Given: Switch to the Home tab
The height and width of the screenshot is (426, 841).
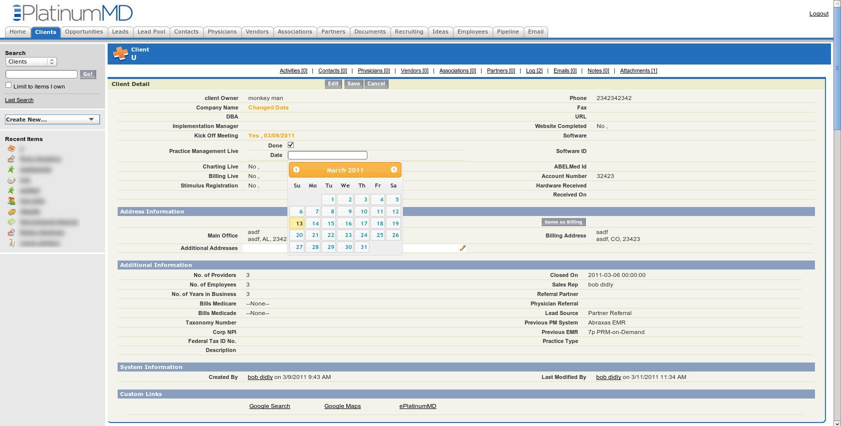Looking at the screenshot, I should point(18,32).
